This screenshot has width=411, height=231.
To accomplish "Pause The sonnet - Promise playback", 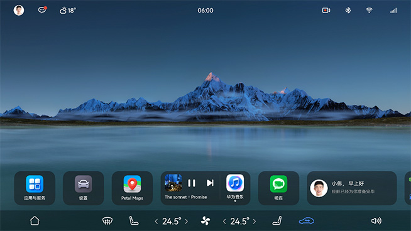I will click(192, 183).
